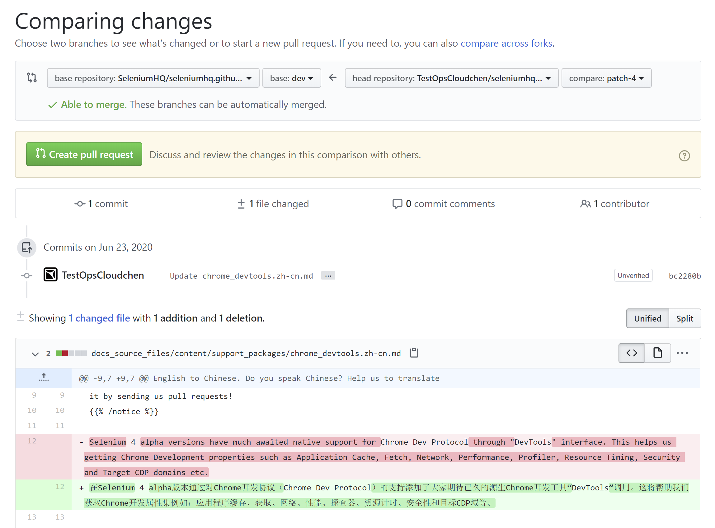Click the Create pull request button

(x=84, y=154)
